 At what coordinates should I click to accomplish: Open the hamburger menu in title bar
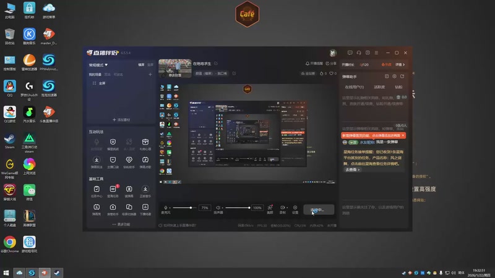[x=376, y=53]
